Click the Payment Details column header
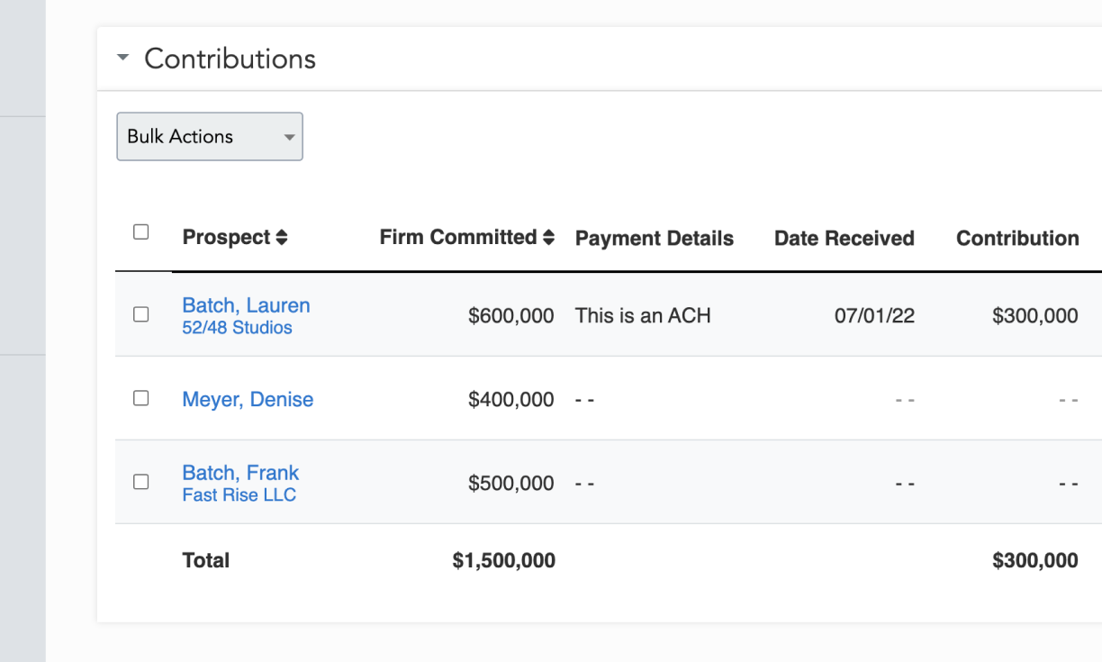The image size is (1102, 662). point(654,239)
